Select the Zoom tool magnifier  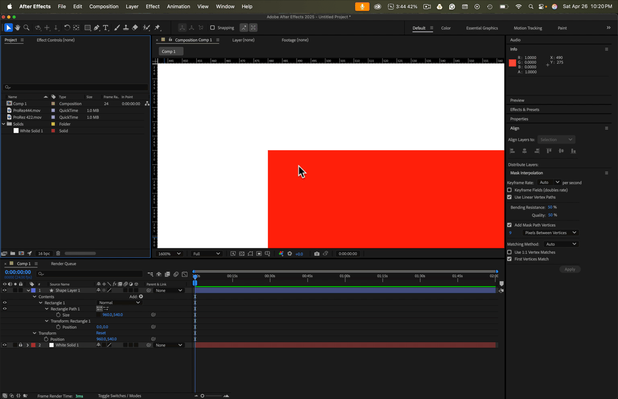pos(27,28)
